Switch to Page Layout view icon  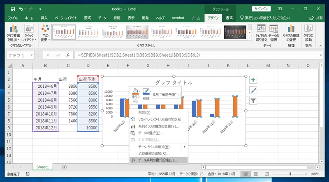tap(256, 174)
